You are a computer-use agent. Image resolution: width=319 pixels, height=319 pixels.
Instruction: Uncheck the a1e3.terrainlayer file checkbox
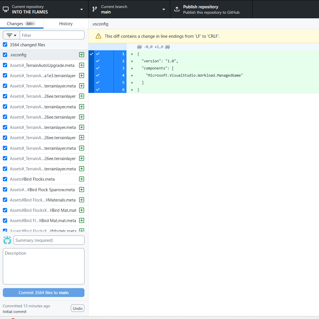point(5,75)
